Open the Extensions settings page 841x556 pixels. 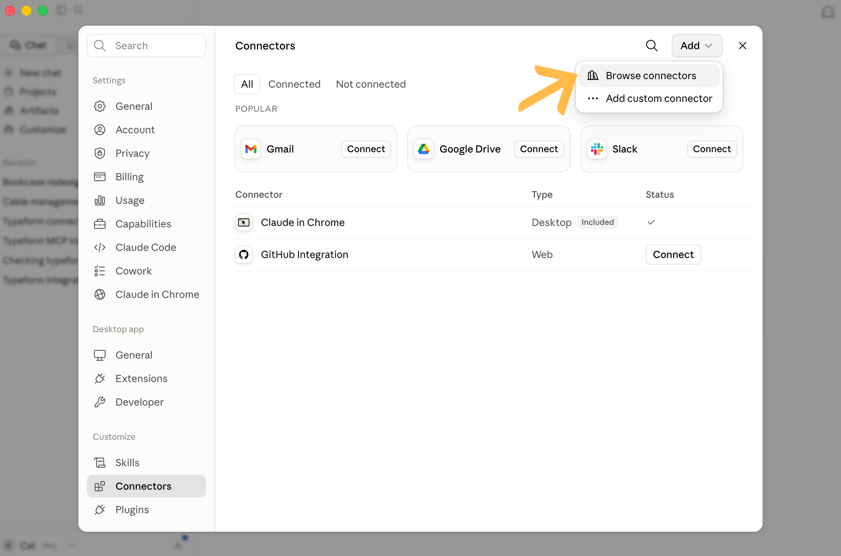point(146,379)
